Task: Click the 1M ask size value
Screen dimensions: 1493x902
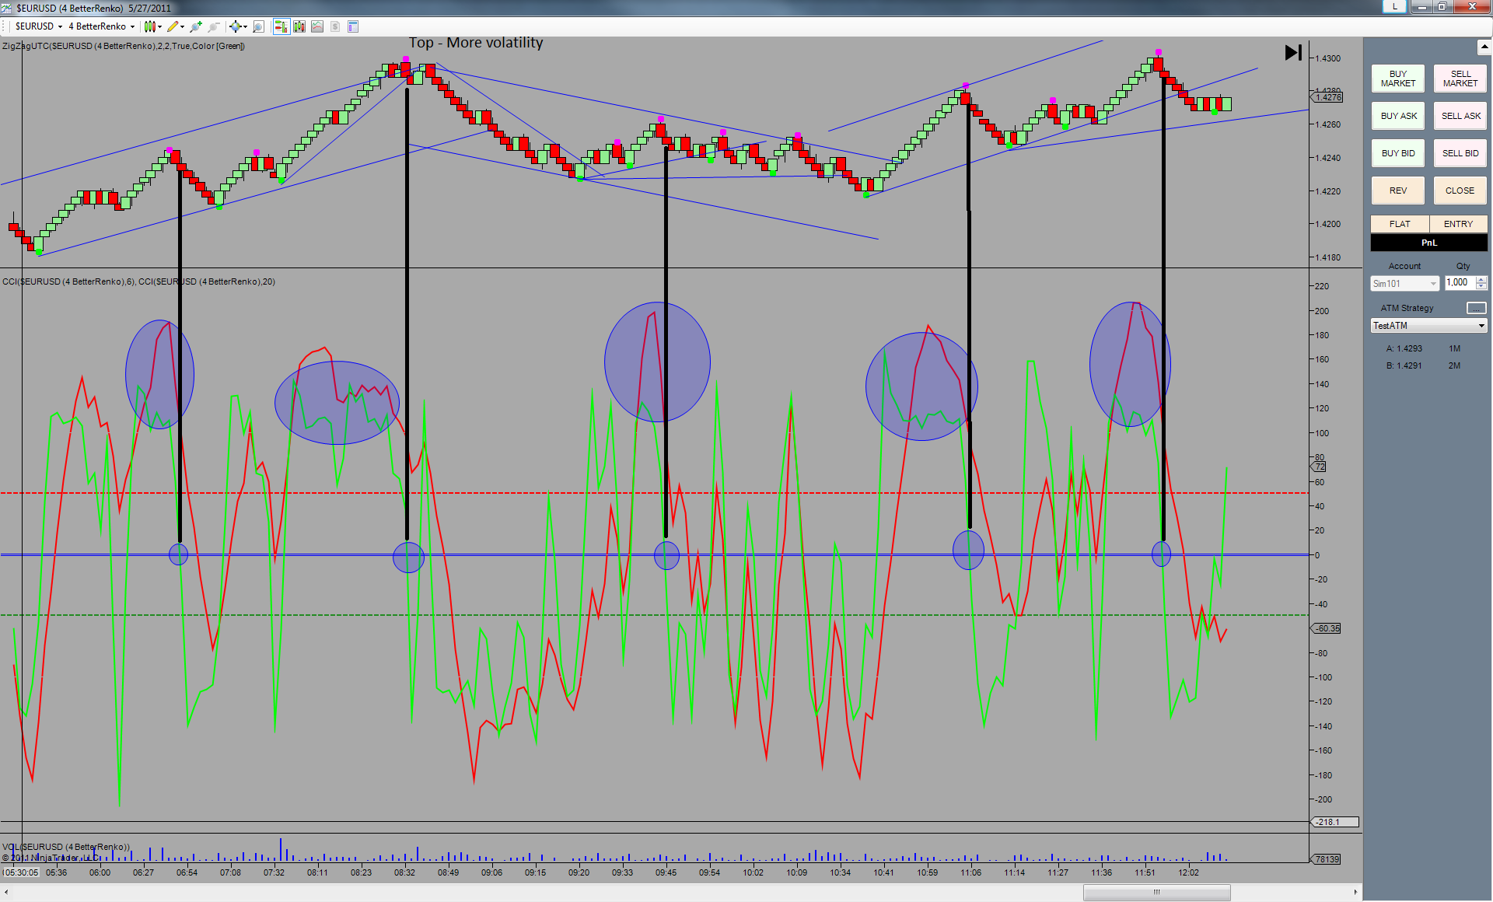Action: pyautogui.click(x=1454, y=348)
